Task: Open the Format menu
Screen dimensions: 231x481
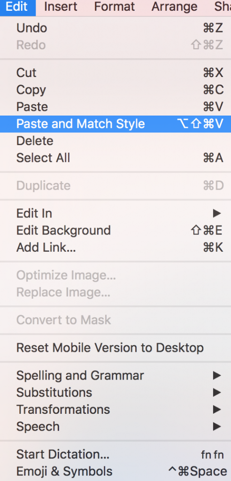Action: [115, 7]
